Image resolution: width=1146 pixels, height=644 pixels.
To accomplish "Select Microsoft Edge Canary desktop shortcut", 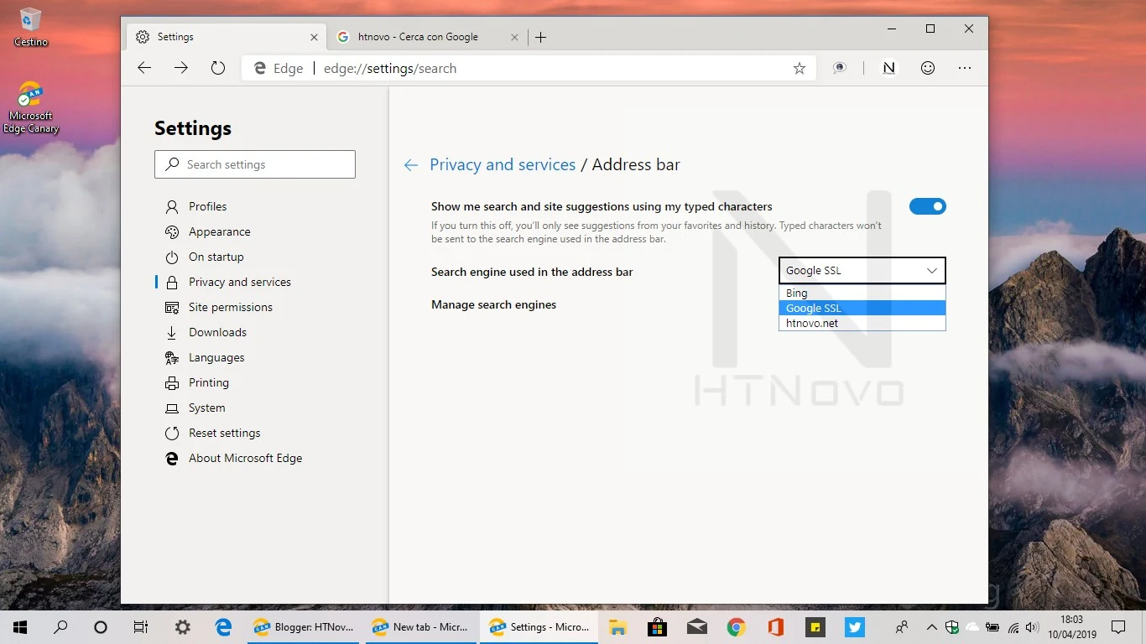I will tap(31, 107).
